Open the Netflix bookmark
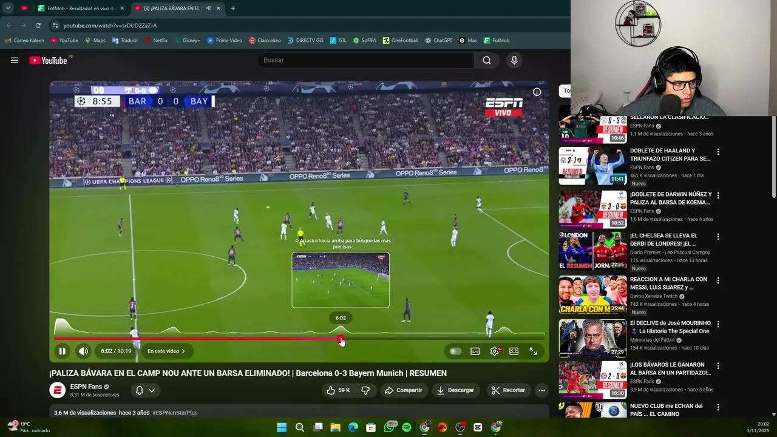Viewport: 777px width, 437px height. (x=156, y=41)
